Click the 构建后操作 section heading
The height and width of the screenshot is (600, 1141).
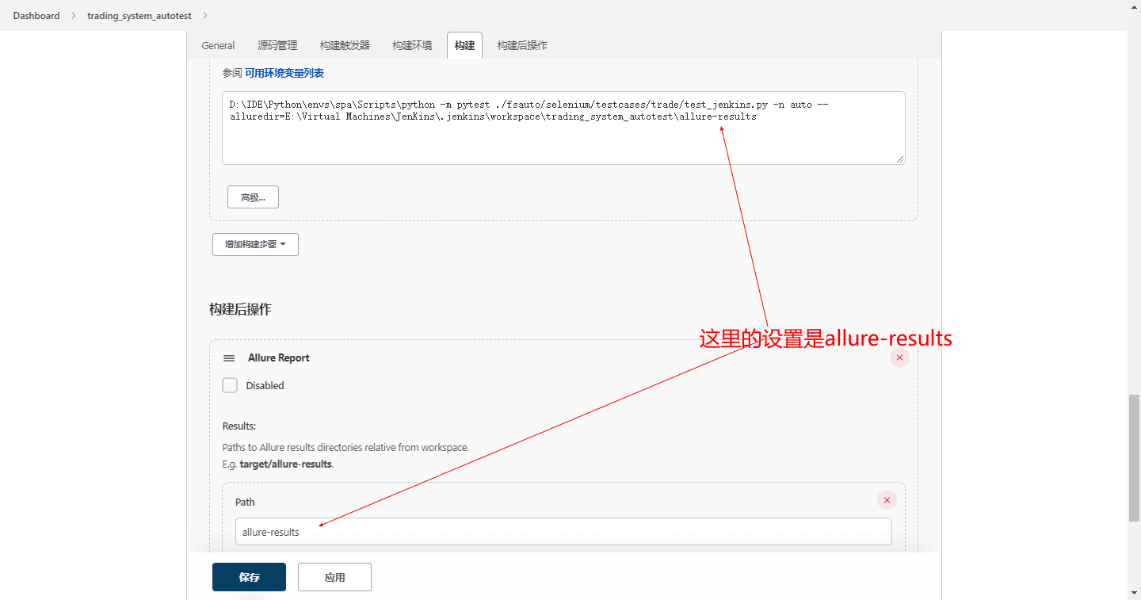click(240, 309)
